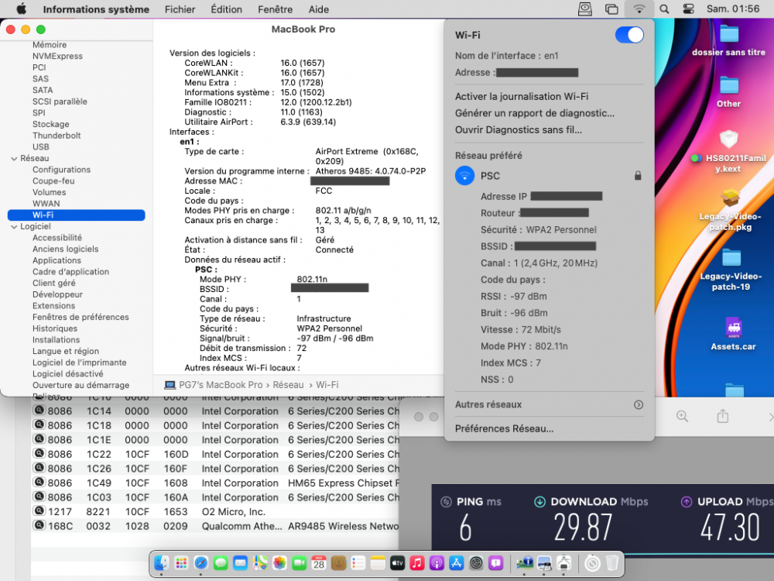774x581 pixels.
Task: Click the zoom magnifier in background window
Action: coord(682,417)
